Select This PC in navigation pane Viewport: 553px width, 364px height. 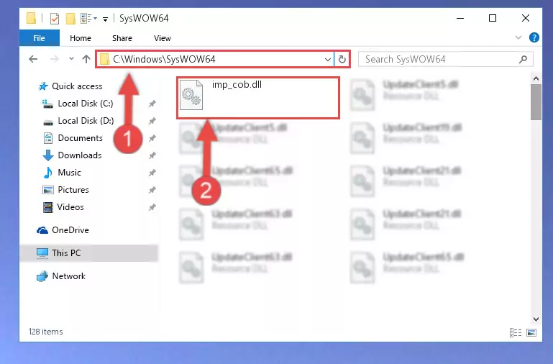coord(89,253)
